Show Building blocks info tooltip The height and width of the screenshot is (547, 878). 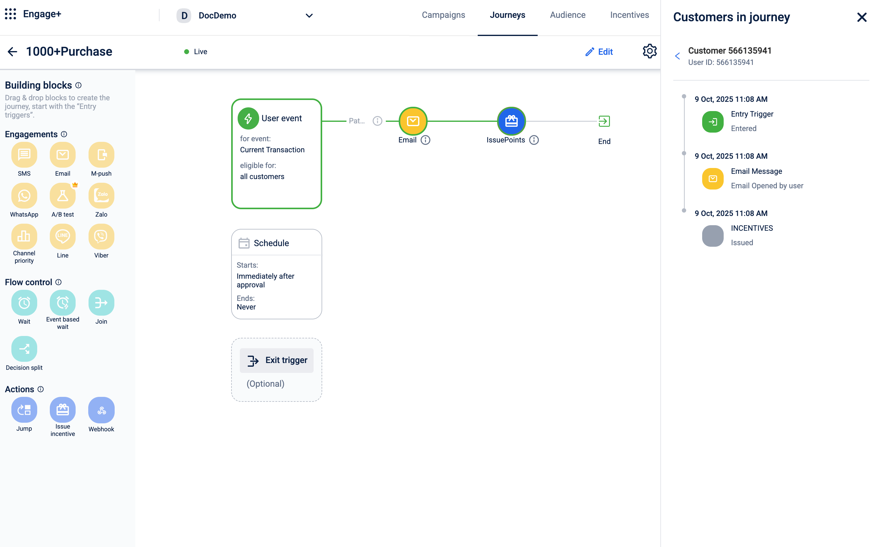coord(78,86)
